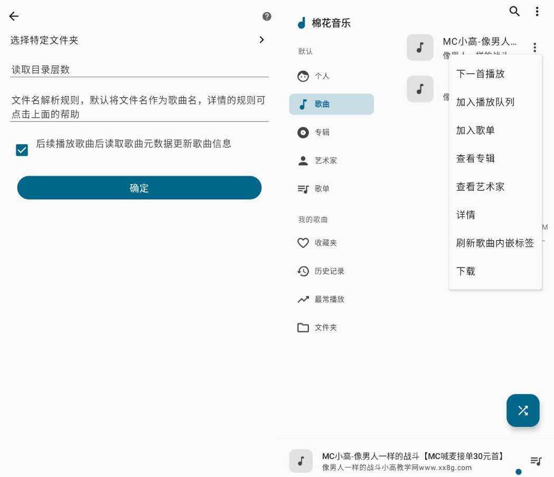The image size is (554, 477).
Task: Click the shuffle floating button
Action: point(523,411)
